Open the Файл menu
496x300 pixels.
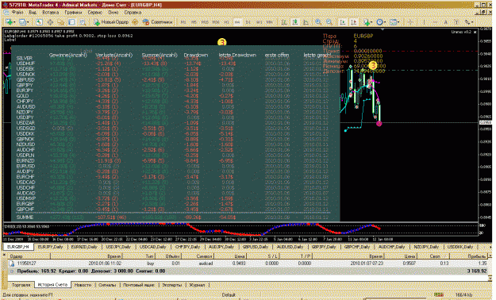17,13
